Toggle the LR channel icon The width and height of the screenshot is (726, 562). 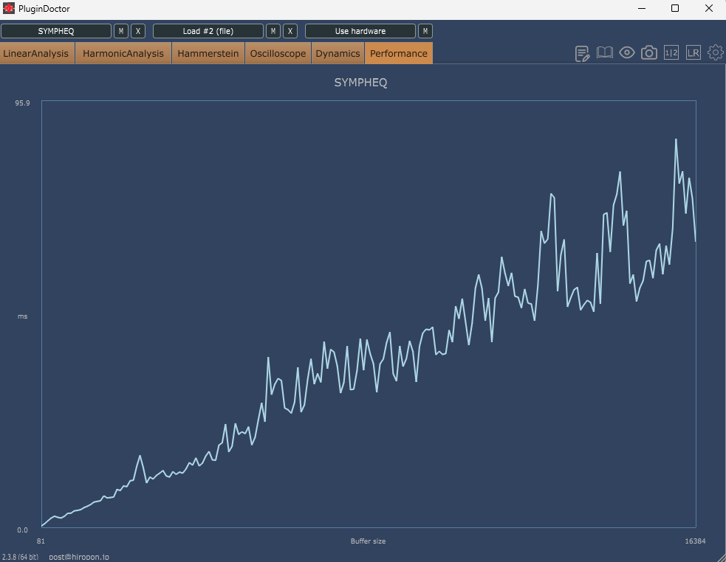coord(693,52)
